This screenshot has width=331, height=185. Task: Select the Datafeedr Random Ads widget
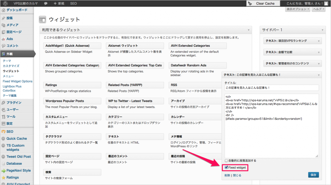198,65
